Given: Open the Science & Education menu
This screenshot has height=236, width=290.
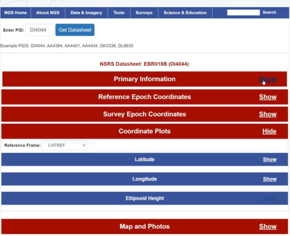Looking at the screenshot, I should pyautogui.click(x=185, y=13).
